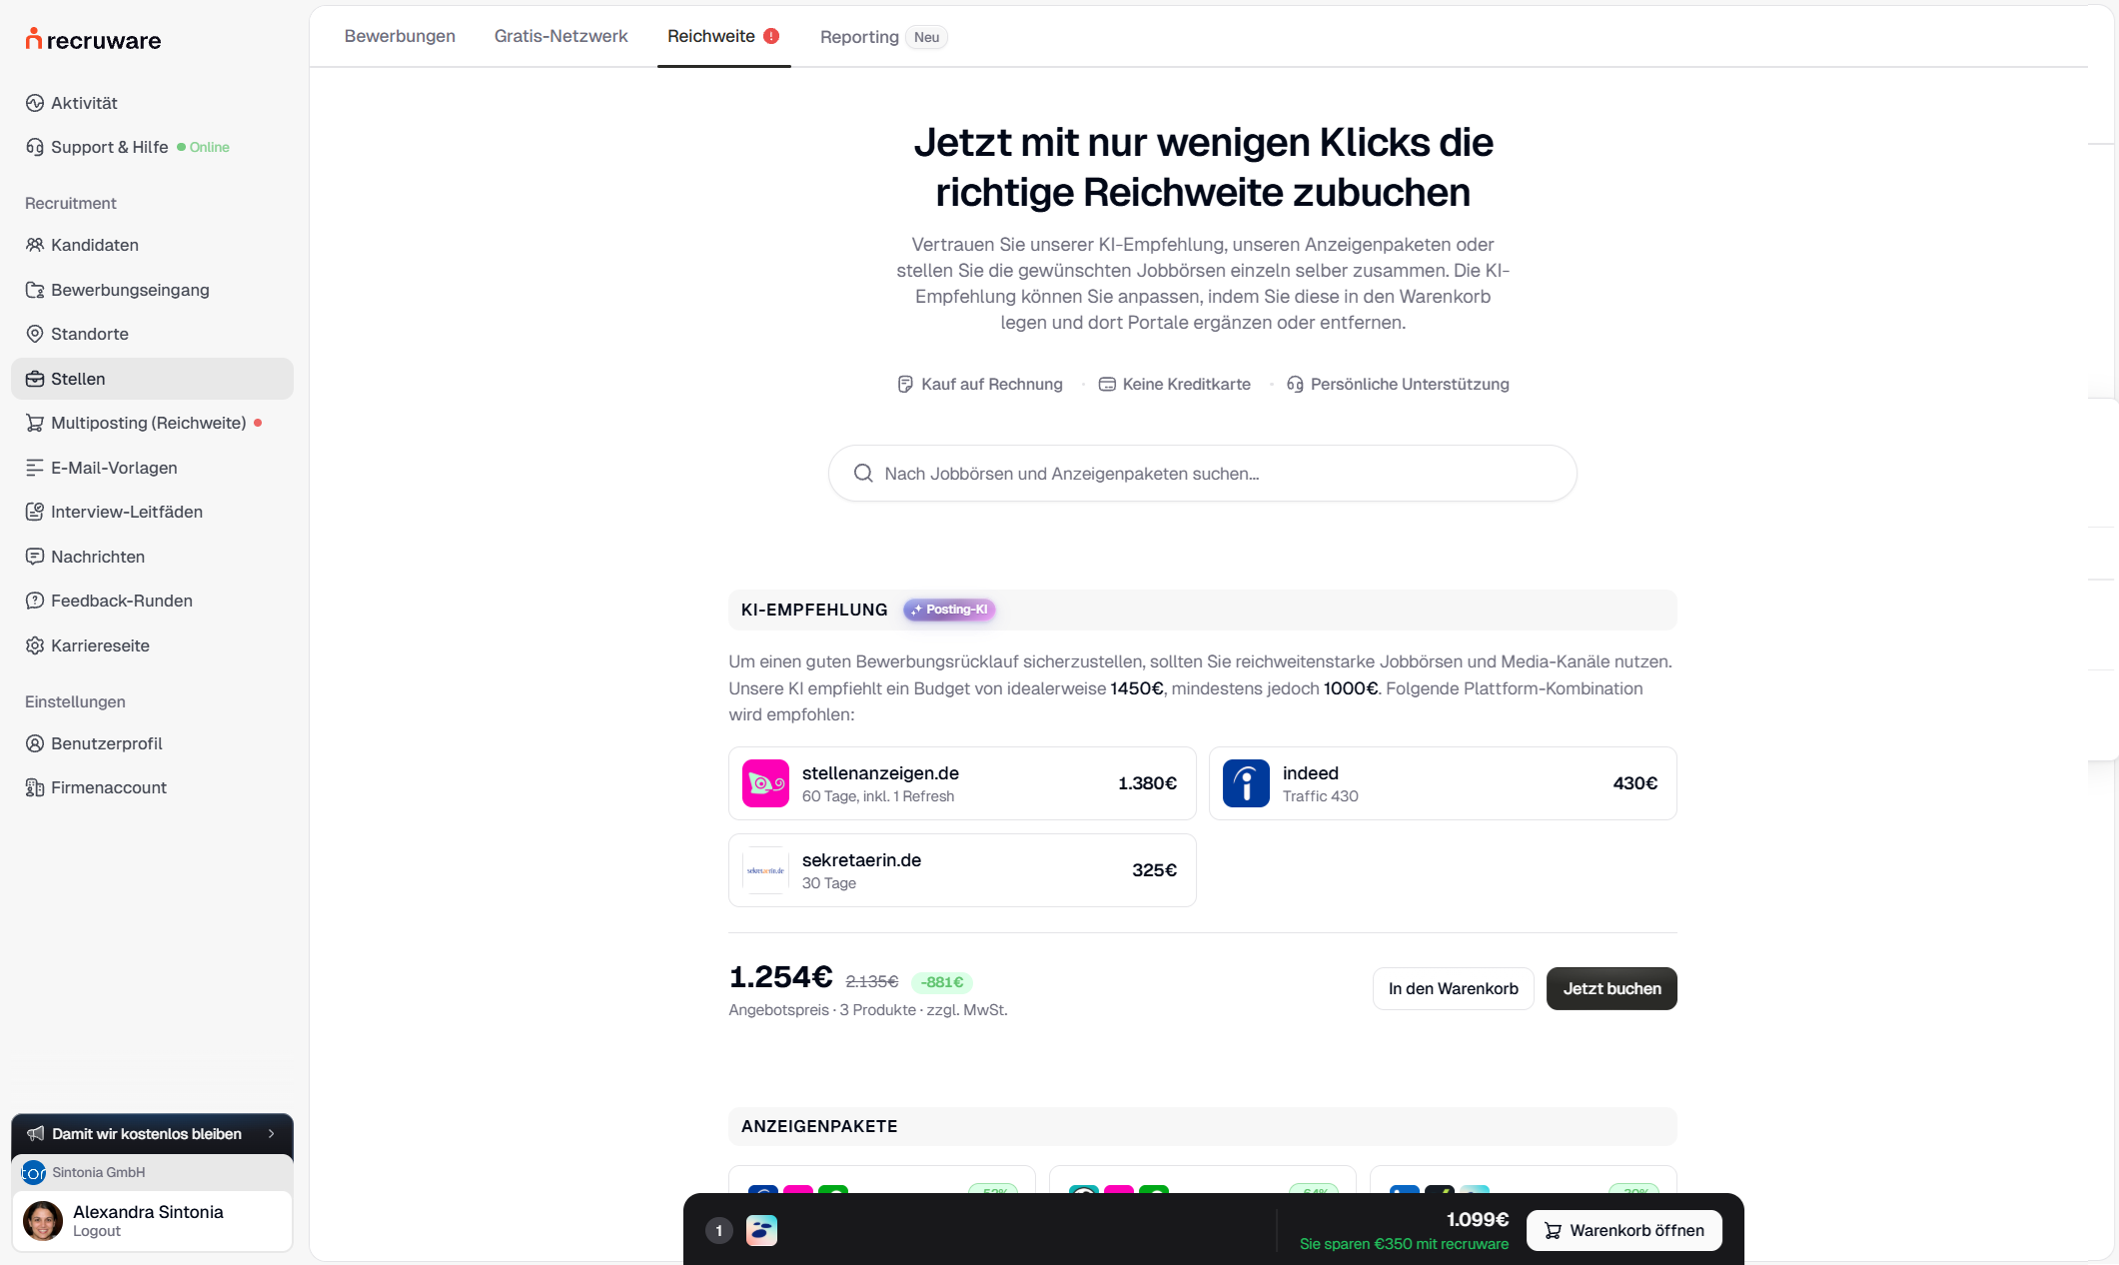Image resolution: width=2119 pixels, height=1265 pixels.
Task: Open Karriereseite settings
Action: (100, 645)
